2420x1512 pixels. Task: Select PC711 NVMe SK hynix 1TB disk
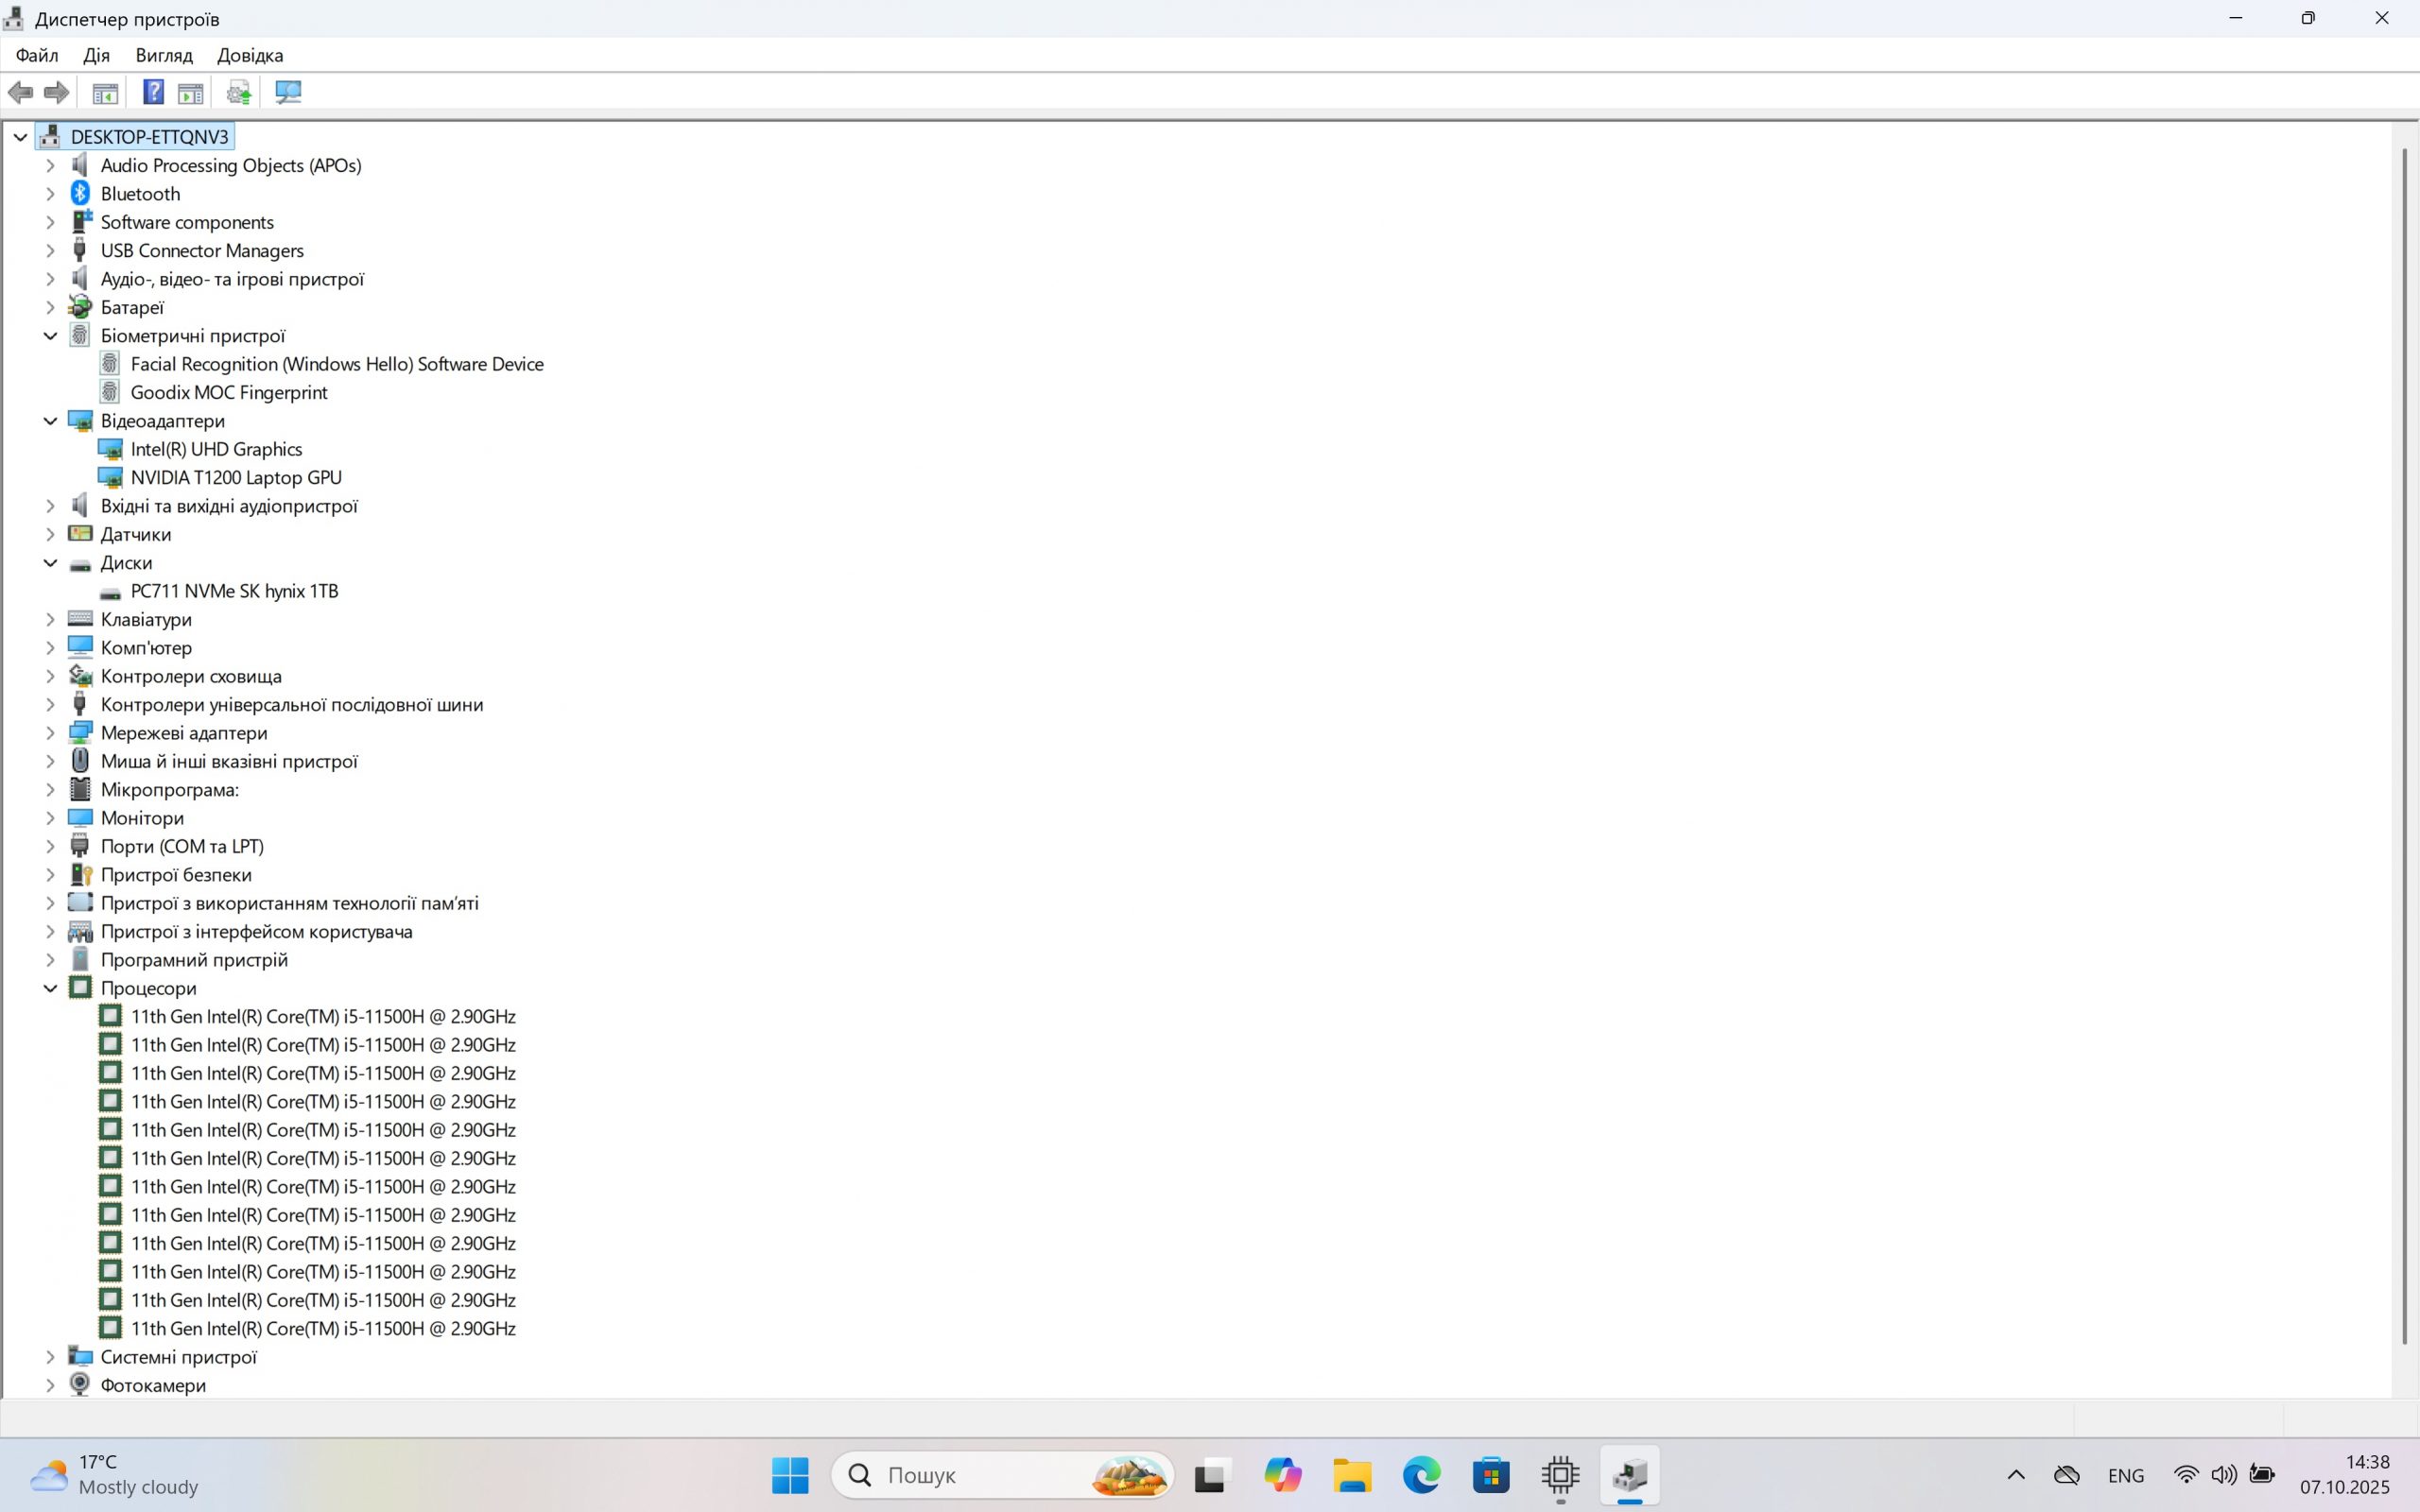(234, 591)
